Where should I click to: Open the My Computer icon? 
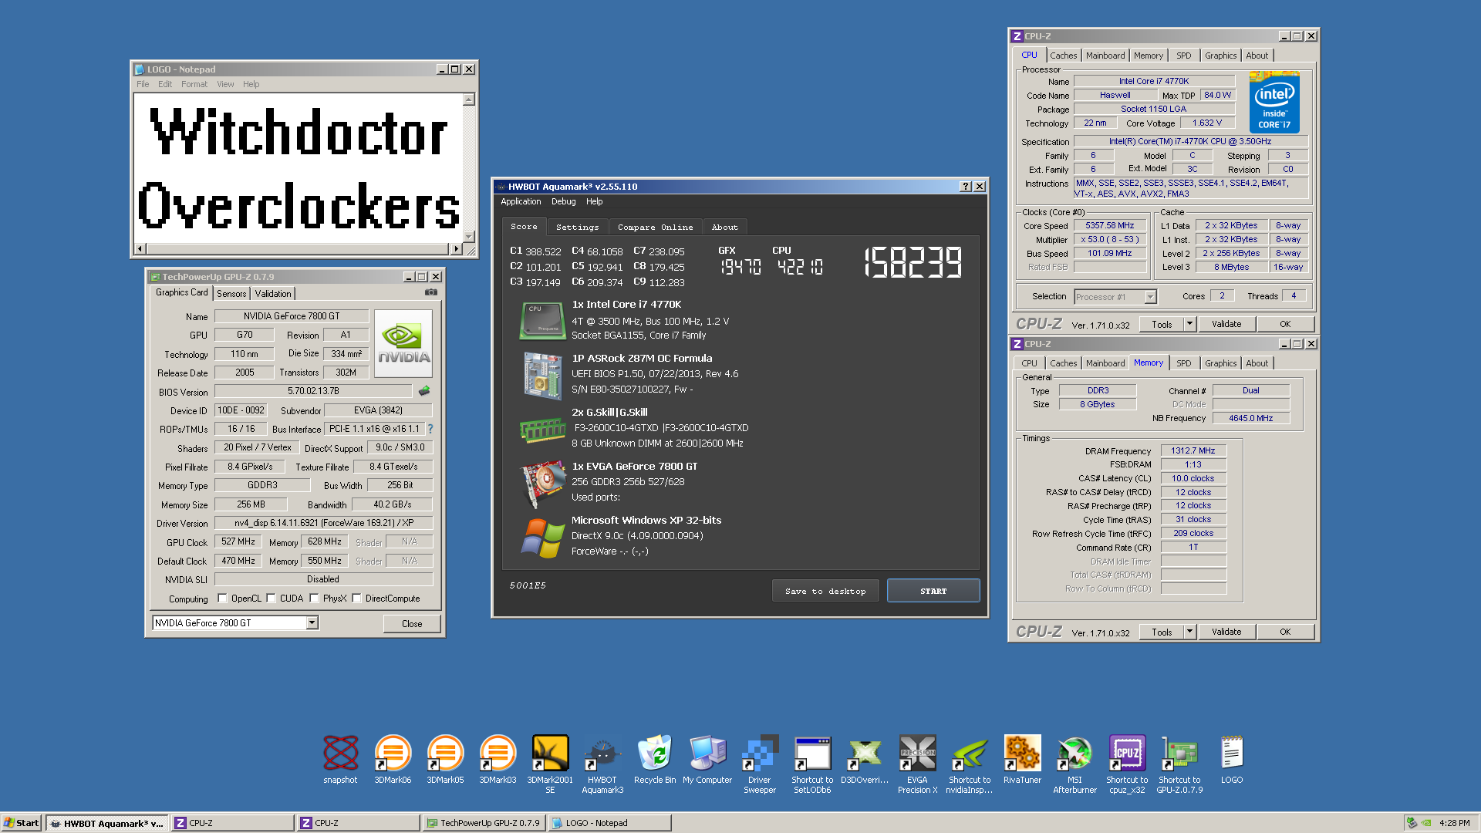[707, 753]
